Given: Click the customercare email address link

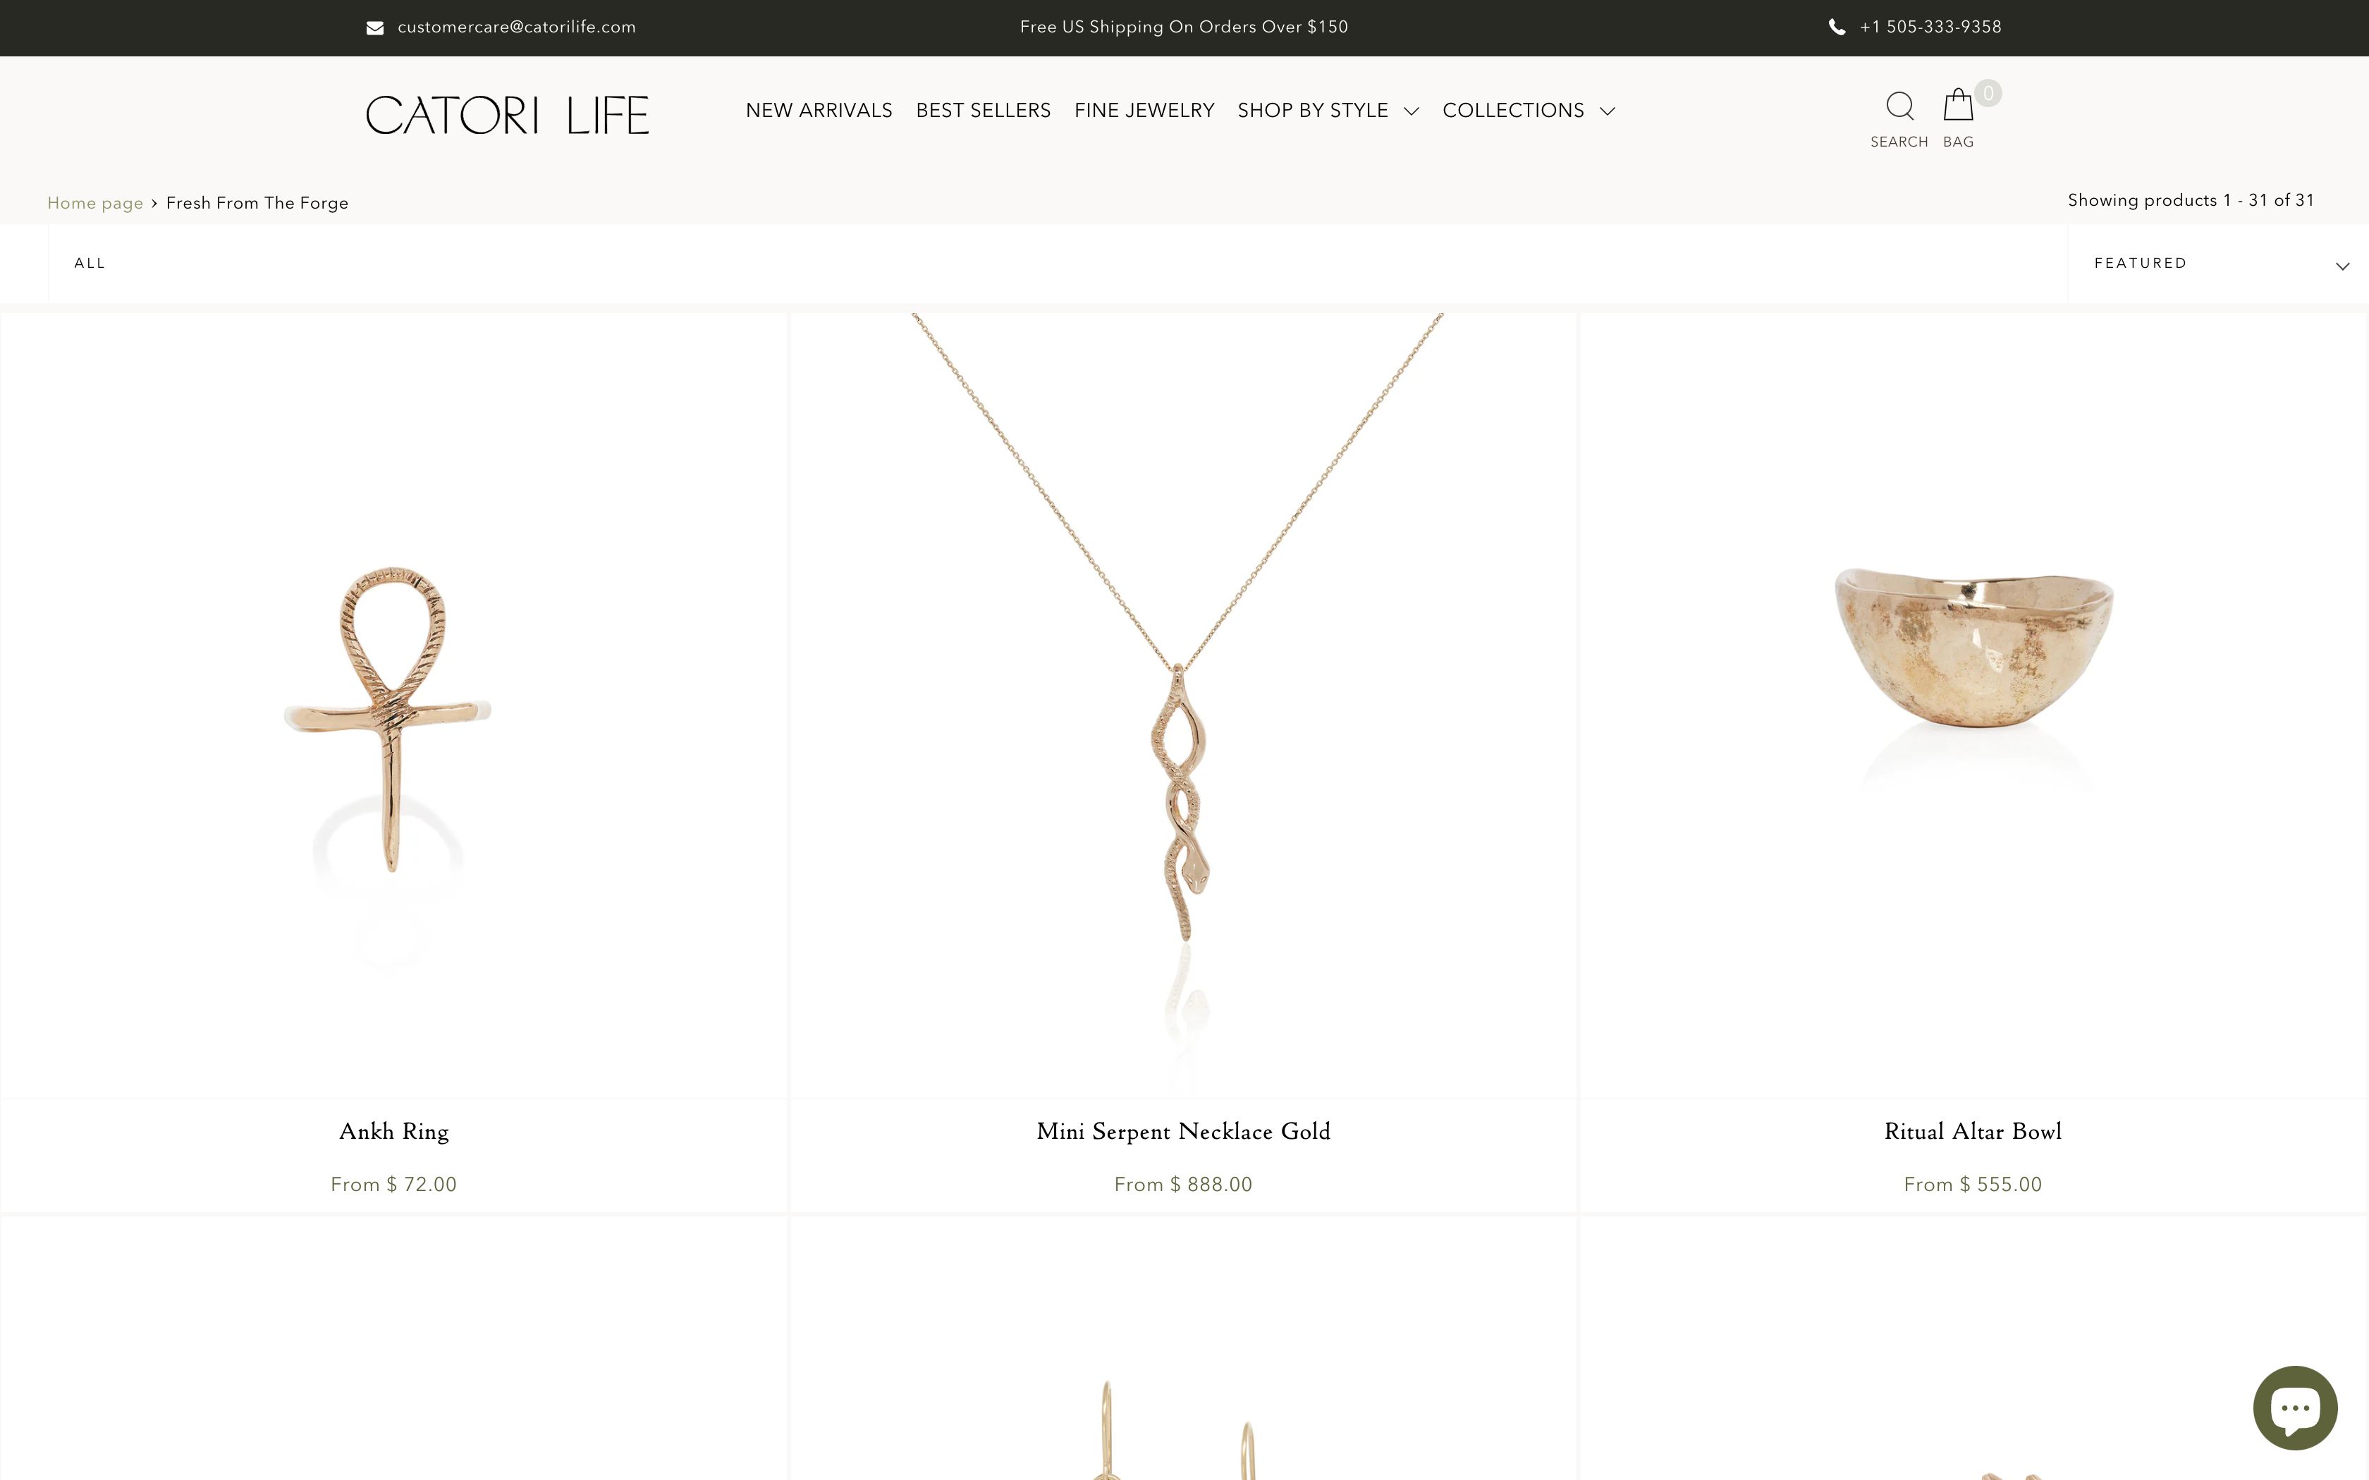Looking at the screenshot, I should coord(516,27).
